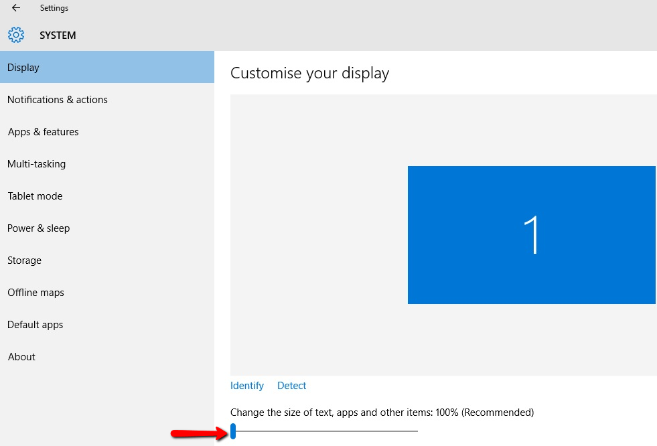Click the Identify link
Viewport: 657px width, 446px height.
[247, 386]
